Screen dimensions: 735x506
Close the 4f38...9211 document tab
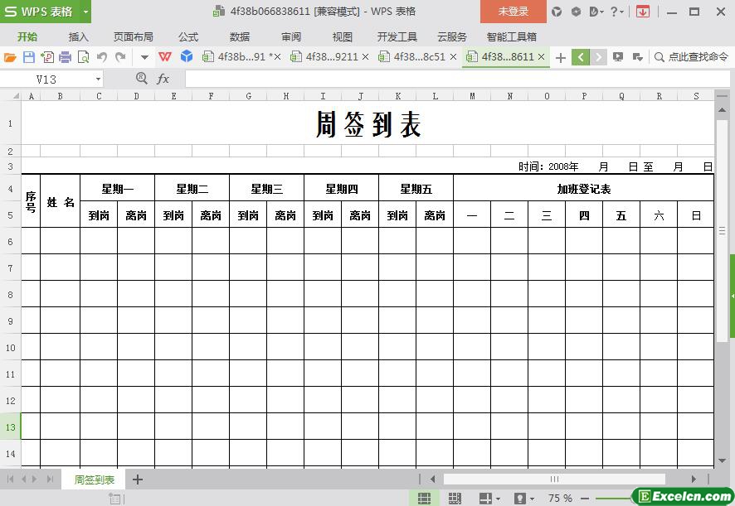tap(366, 57)
